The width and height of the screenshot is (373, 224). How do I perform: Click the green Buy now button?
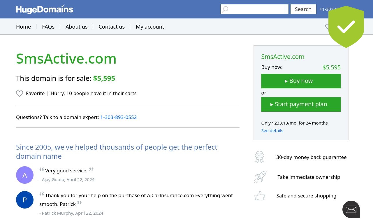[x=301, y=81]
